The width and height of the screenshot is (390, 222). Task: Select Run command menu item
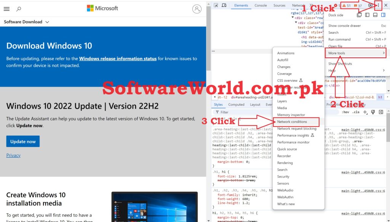356,39
